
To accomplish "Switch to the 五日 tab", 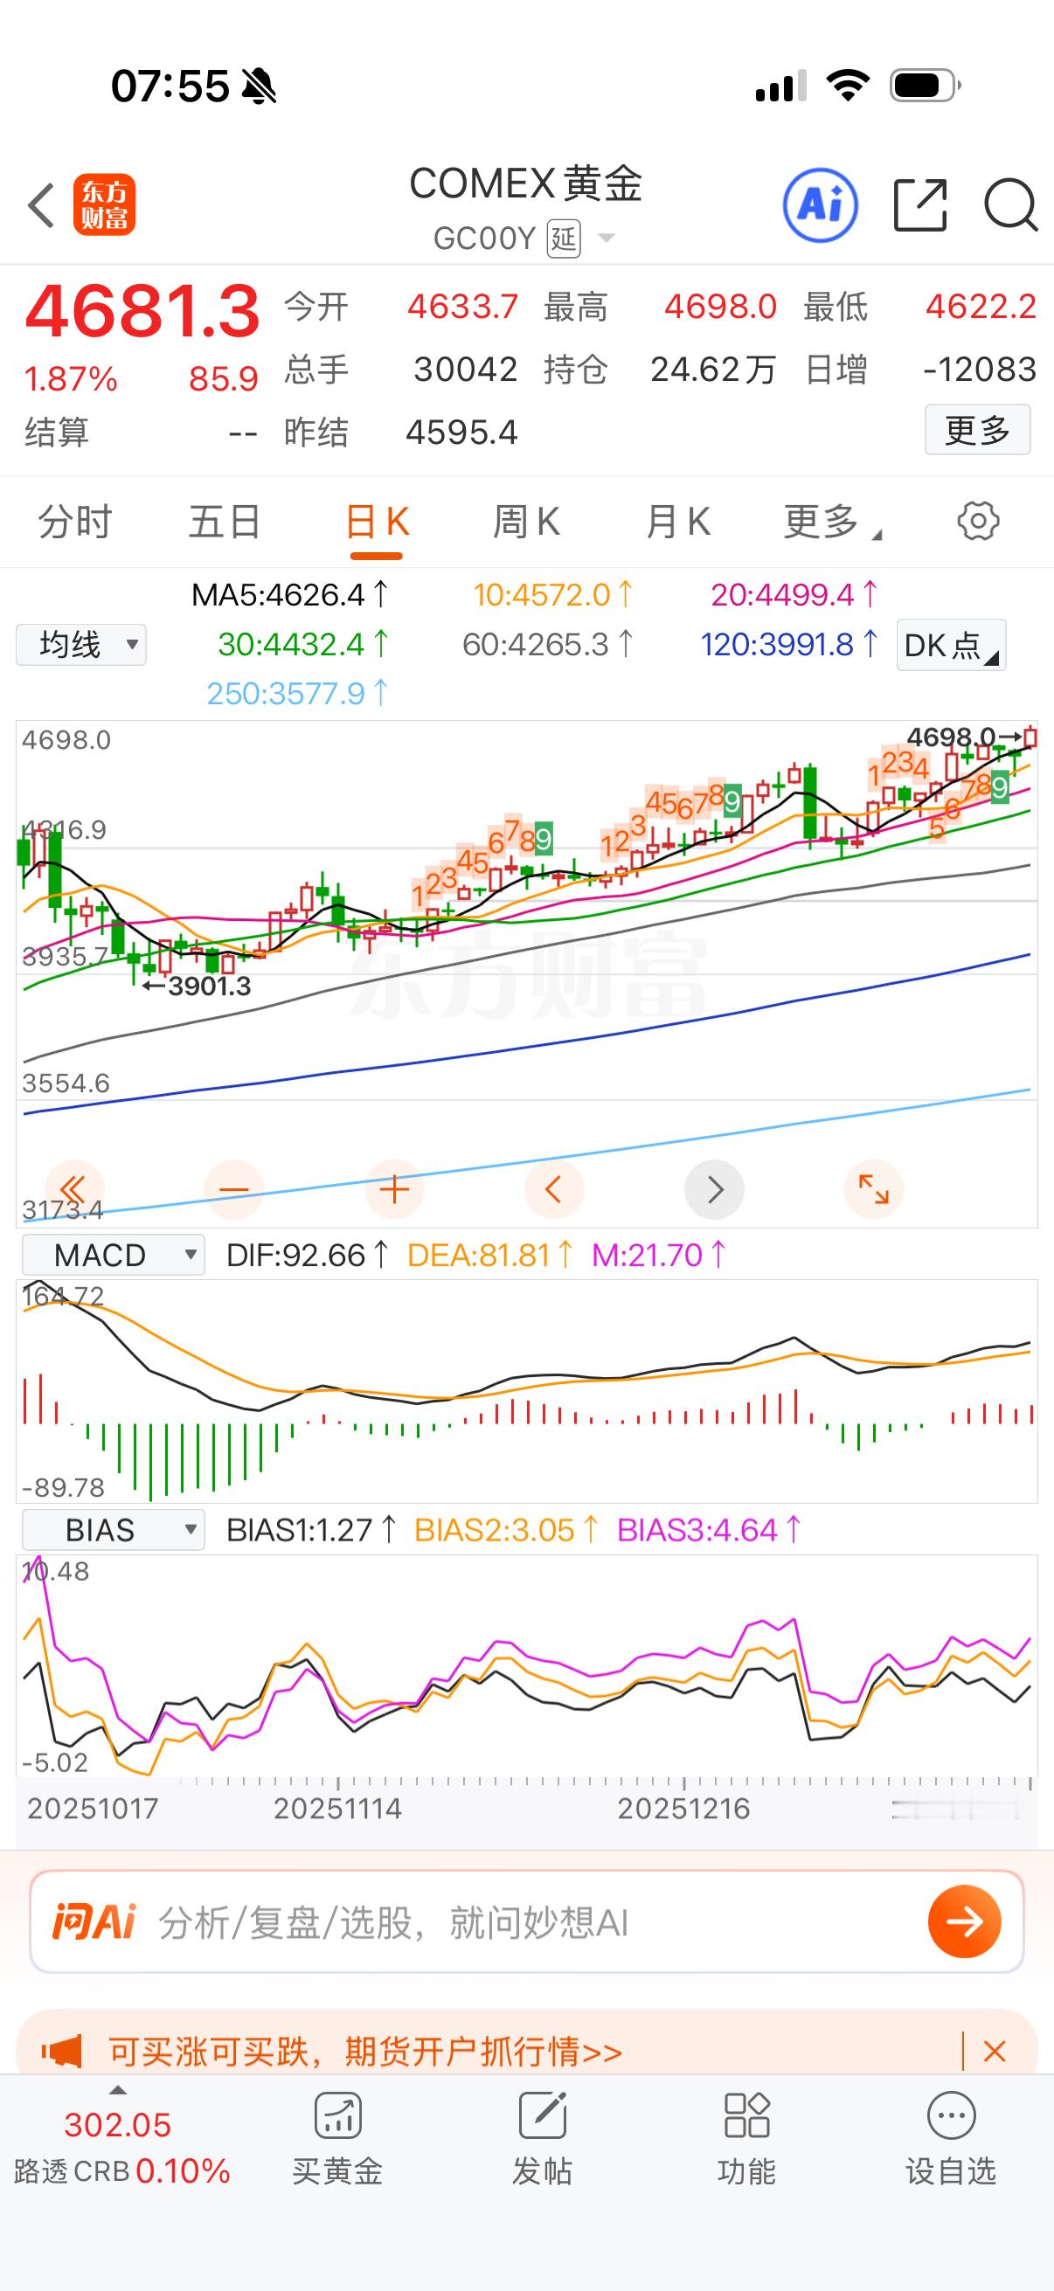I will tap(225, 522).
